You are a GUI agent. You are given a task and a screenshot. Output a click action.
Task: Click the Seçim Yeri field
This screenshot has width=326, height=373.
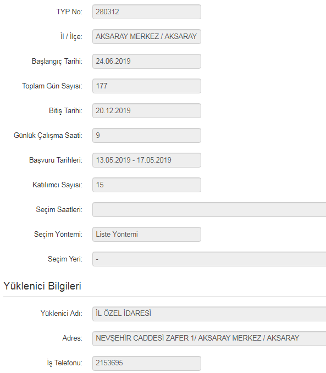(209, 259)
